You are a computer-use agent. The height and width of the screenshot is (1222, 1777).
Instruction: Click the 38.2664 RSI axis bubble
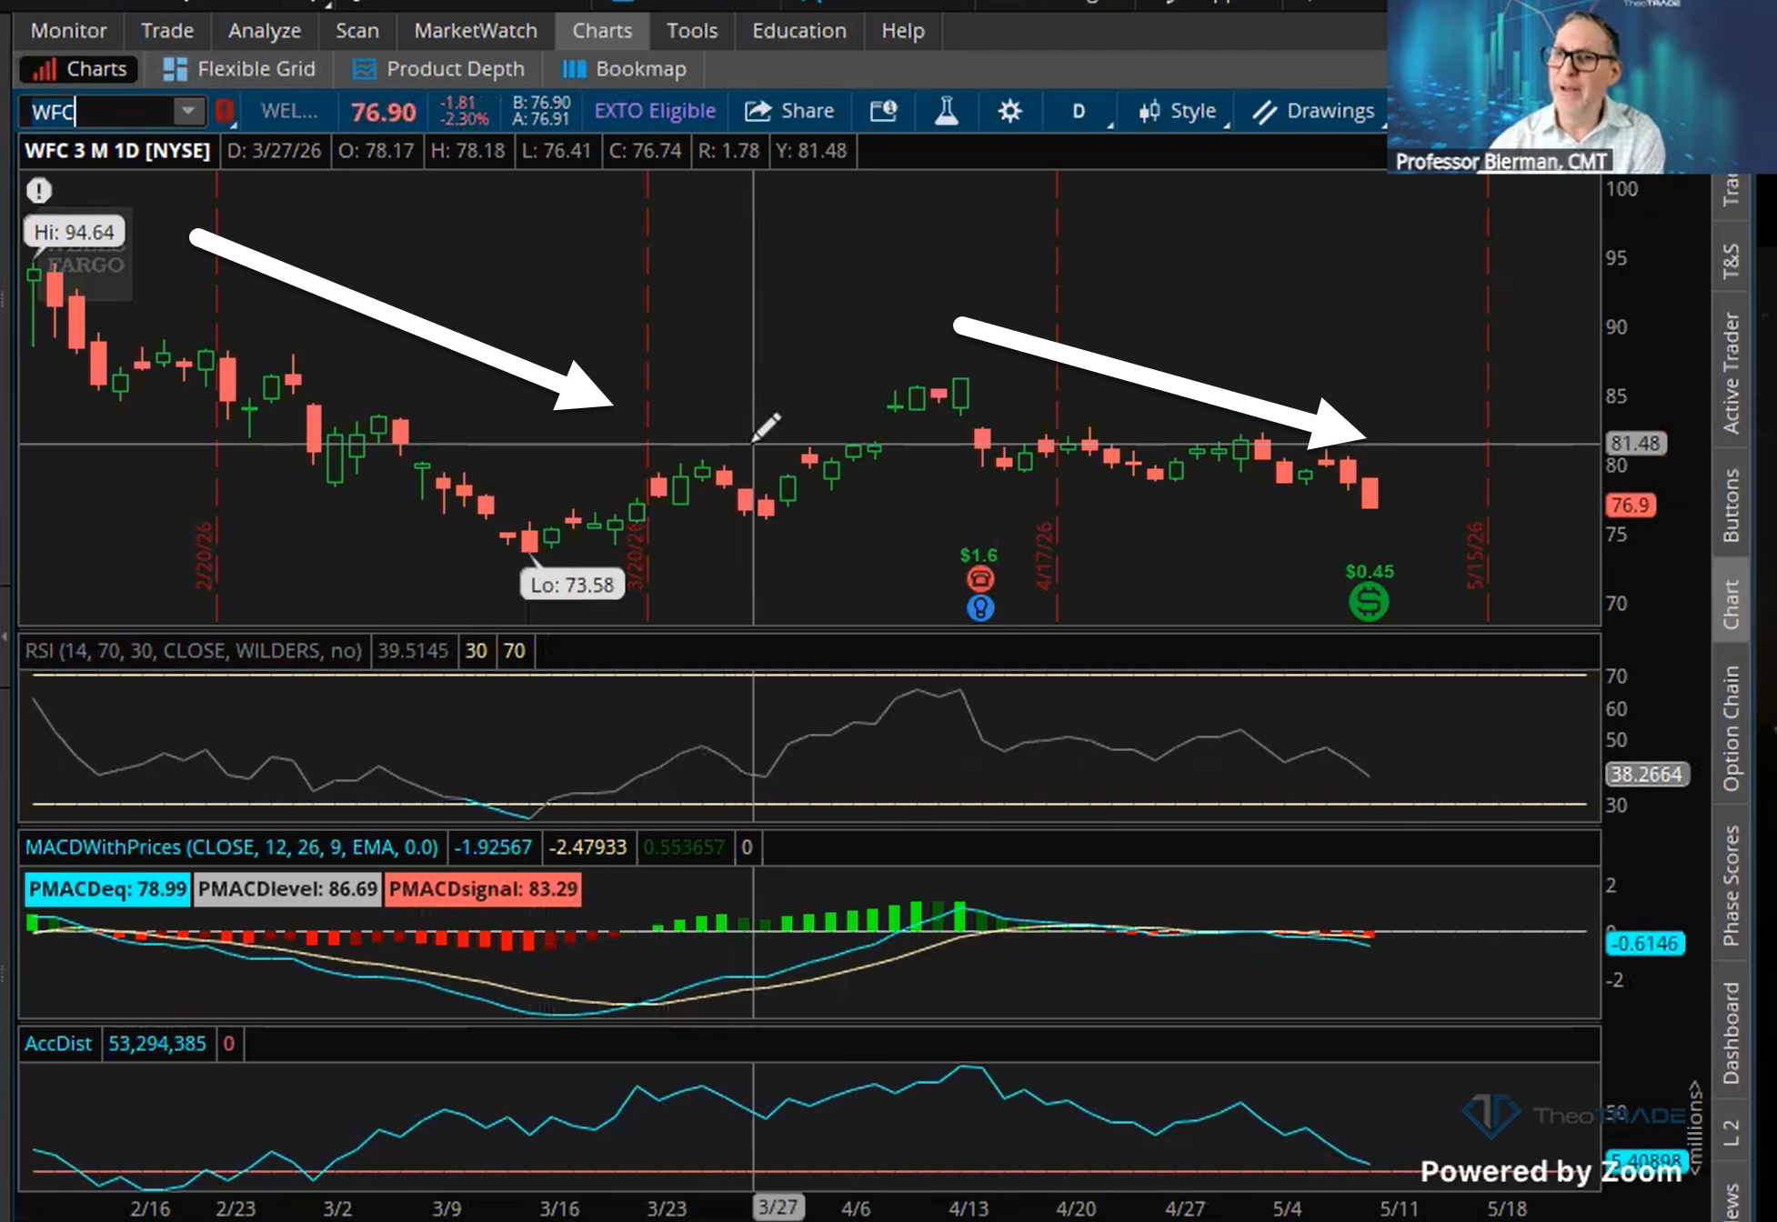pyautogui.click(x=1647, y=775)
